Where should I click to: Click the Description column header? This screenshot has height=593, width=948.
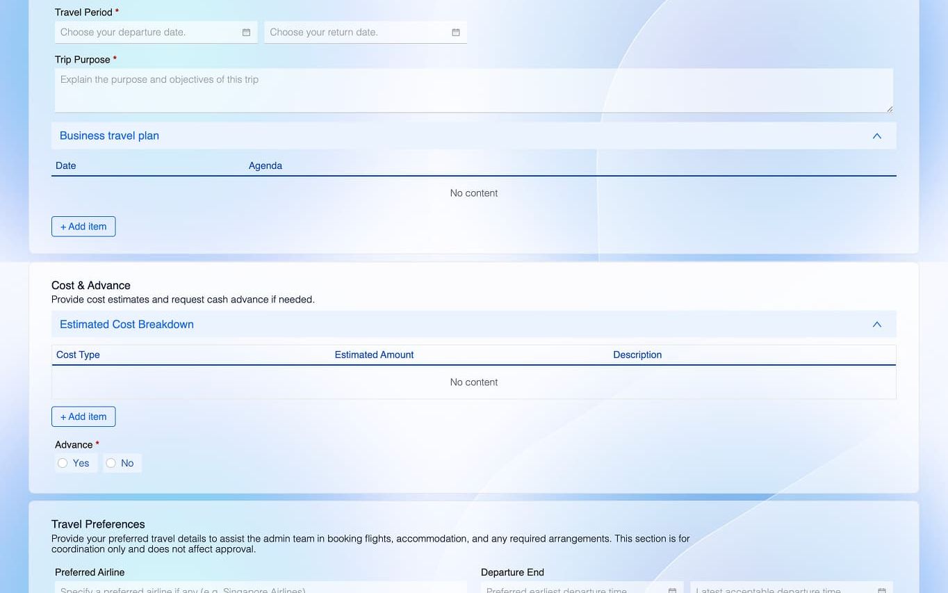point(637,355)
